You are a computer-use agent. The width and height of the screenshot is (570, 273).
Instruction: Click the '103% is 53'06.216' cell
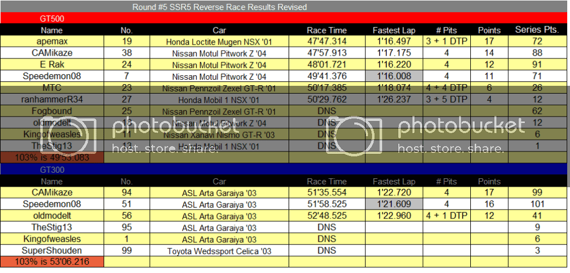click(52, 262)
